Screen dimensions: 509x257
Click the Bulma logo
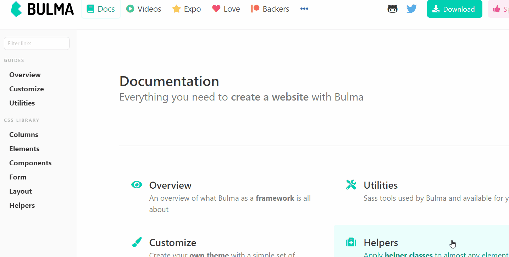pyautogui.click(x=42, y=9)
